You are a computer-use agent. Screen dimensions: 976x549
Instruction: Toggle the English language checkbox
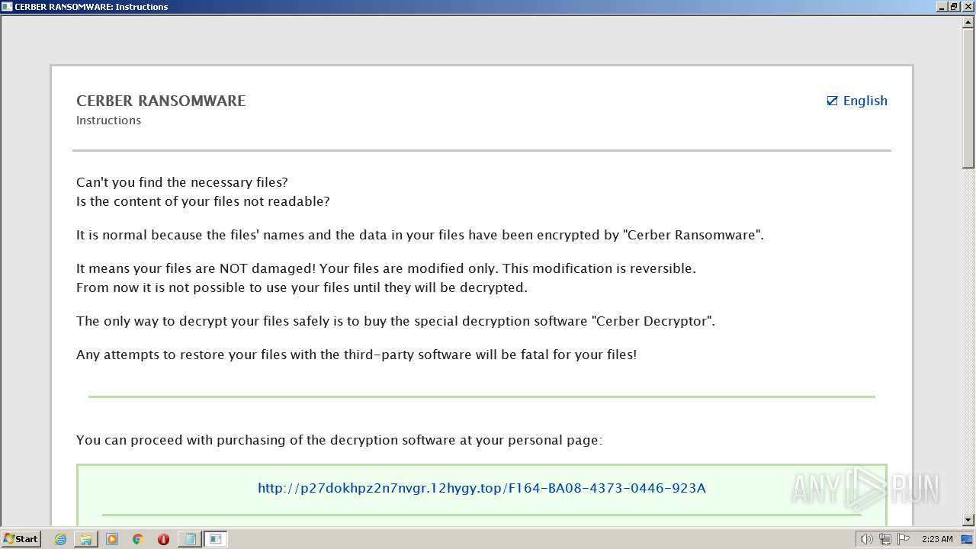832,101
